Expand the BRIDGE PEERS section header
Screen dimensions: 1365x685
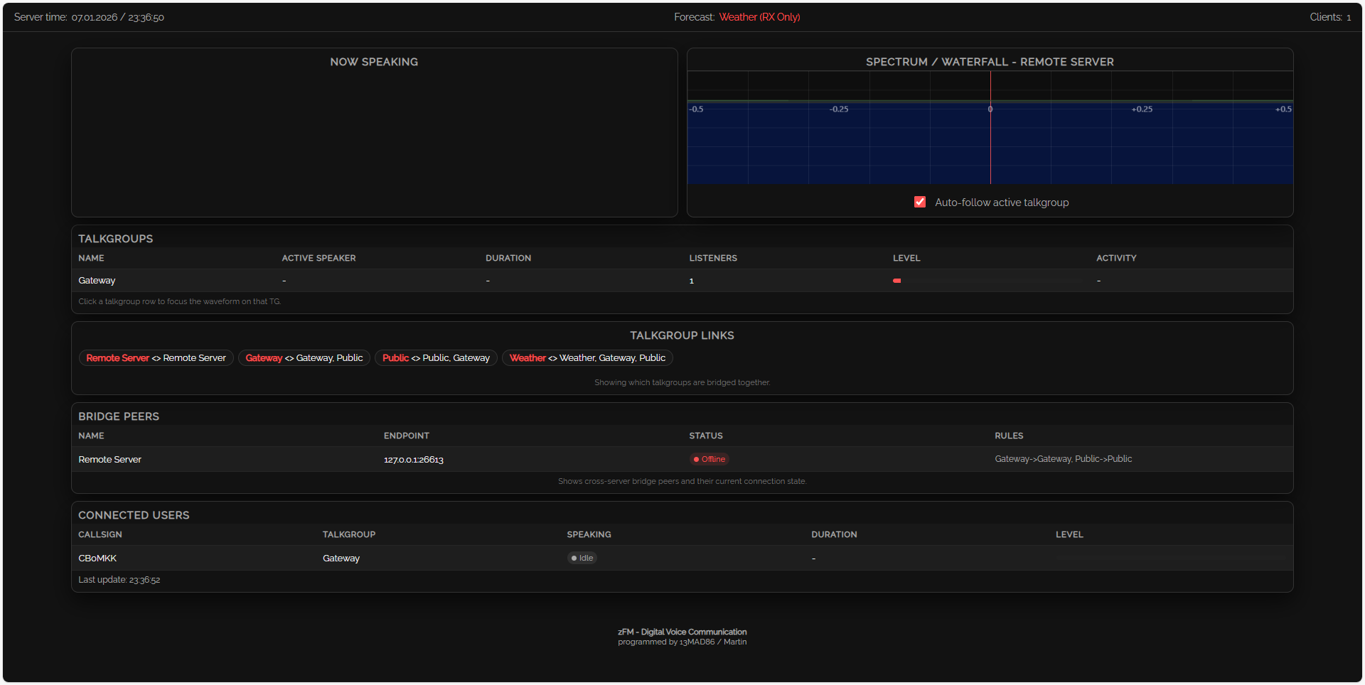coord(119,416)
